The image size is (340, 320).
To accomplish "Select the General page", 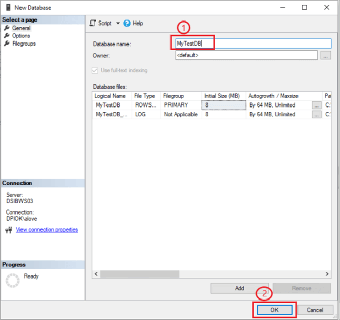I will click(21, 28).
